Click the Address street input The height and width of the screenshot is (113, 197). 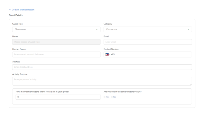[102, 67]
